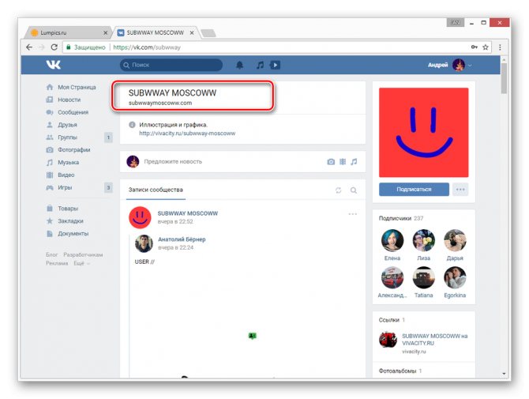Click info icon beside Иллюстрация и графика
The height and width of the screenshot is (399, 529).
(x=133, y=125)
